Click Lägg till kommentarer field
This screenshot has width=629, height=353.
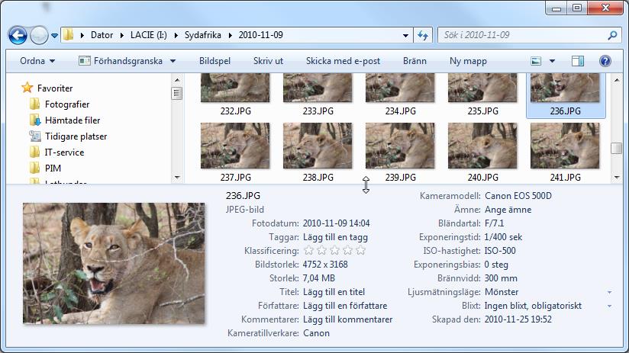(x=348, y=319)
